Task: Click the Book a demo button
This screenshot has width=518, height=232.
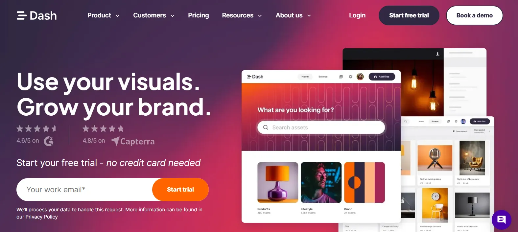Action: (x=474, y=15)
